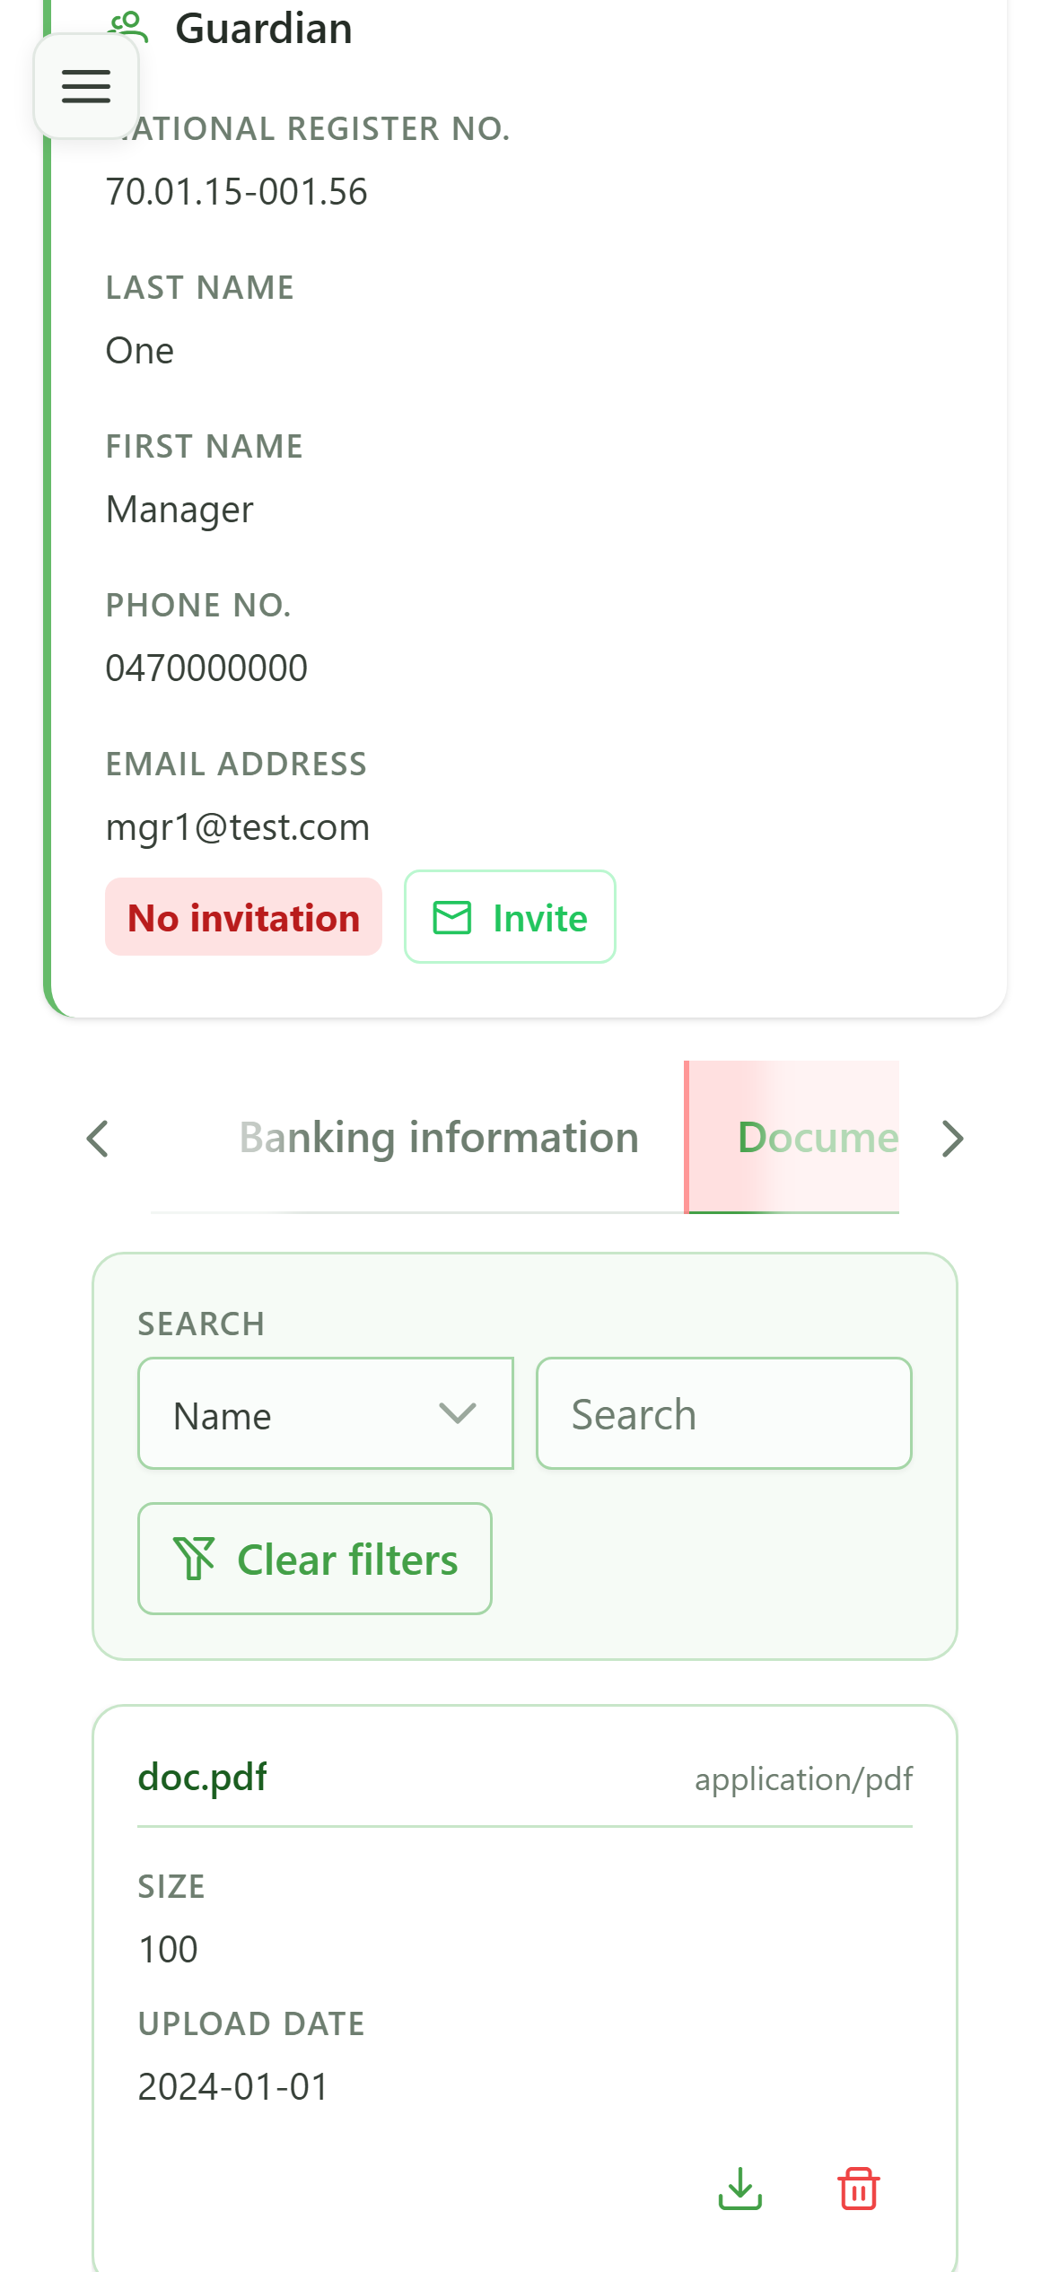Click the Guardian people icon

(128, 27)
